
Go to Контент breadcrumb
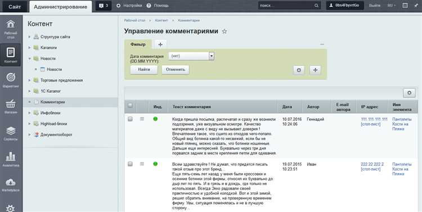[161, 20]
